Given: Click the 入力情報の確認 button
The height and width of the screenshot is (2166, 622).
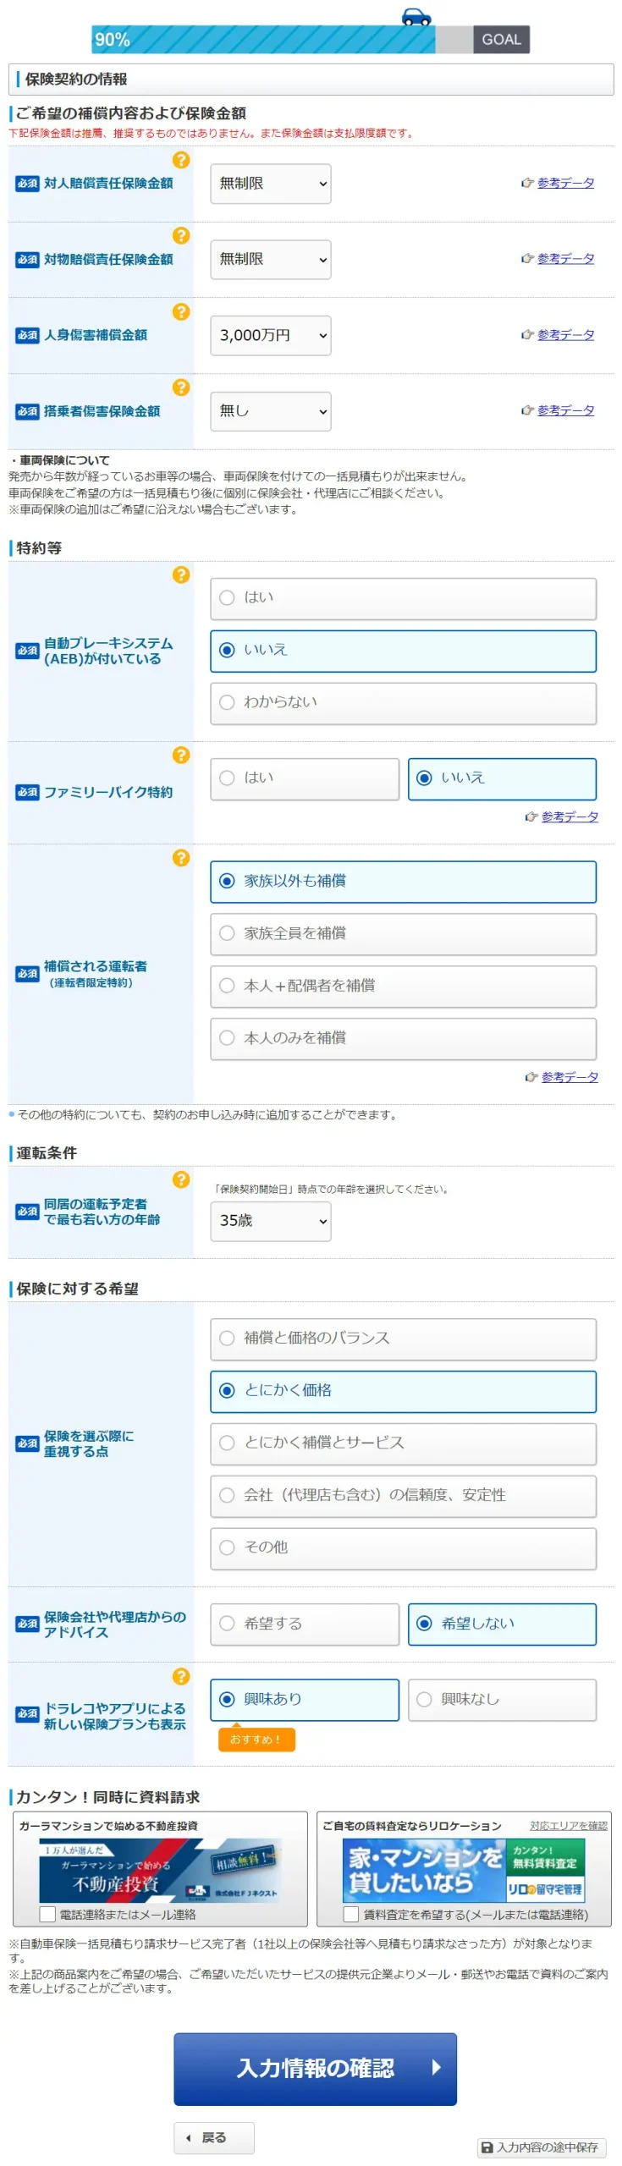Looking at the screenshot, I should coord(315,2068).
